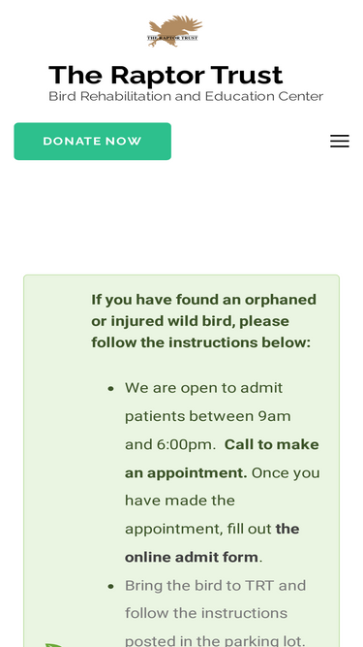
Task: Click the "patients between 9am" line
Action: click(x=208, y=416)
